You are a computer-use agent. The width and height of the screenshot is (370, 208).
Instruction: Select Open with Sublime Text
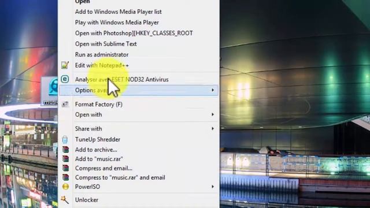point(106,44)
